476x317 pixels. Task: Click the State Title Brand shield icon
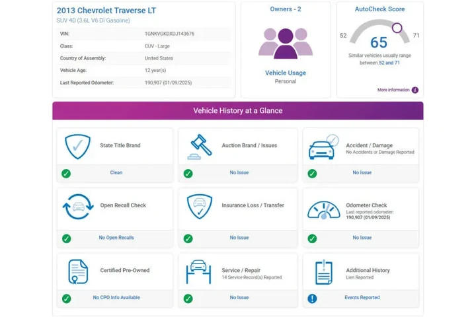pyautogui.click(x=77, y=147)
